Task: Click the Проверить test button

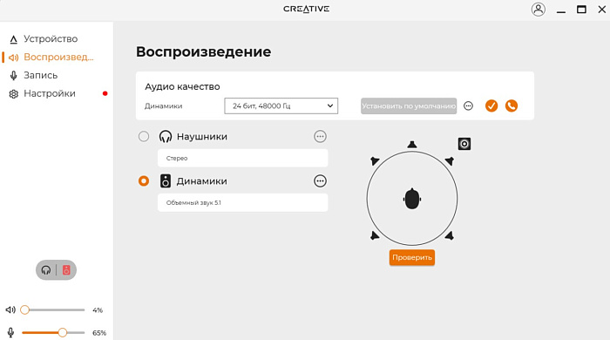Action: [412, 257]
